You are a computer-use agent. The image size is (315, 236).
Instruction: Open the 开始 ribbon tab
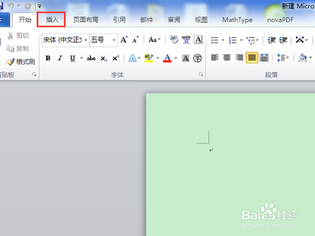[25, 20]
